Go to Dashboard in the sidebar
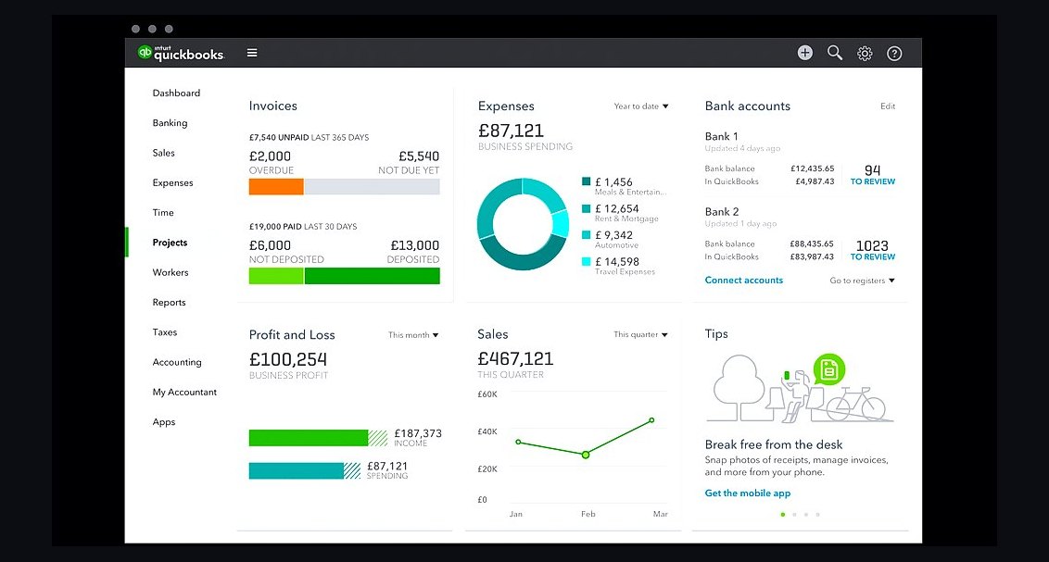The height and width of the screenshot is (562, 1049). [x=176, y=93]
